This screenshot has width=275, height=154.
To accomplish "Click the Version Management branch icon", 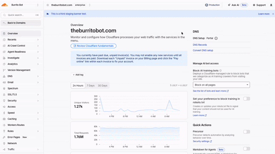I will tap(4, 70).
